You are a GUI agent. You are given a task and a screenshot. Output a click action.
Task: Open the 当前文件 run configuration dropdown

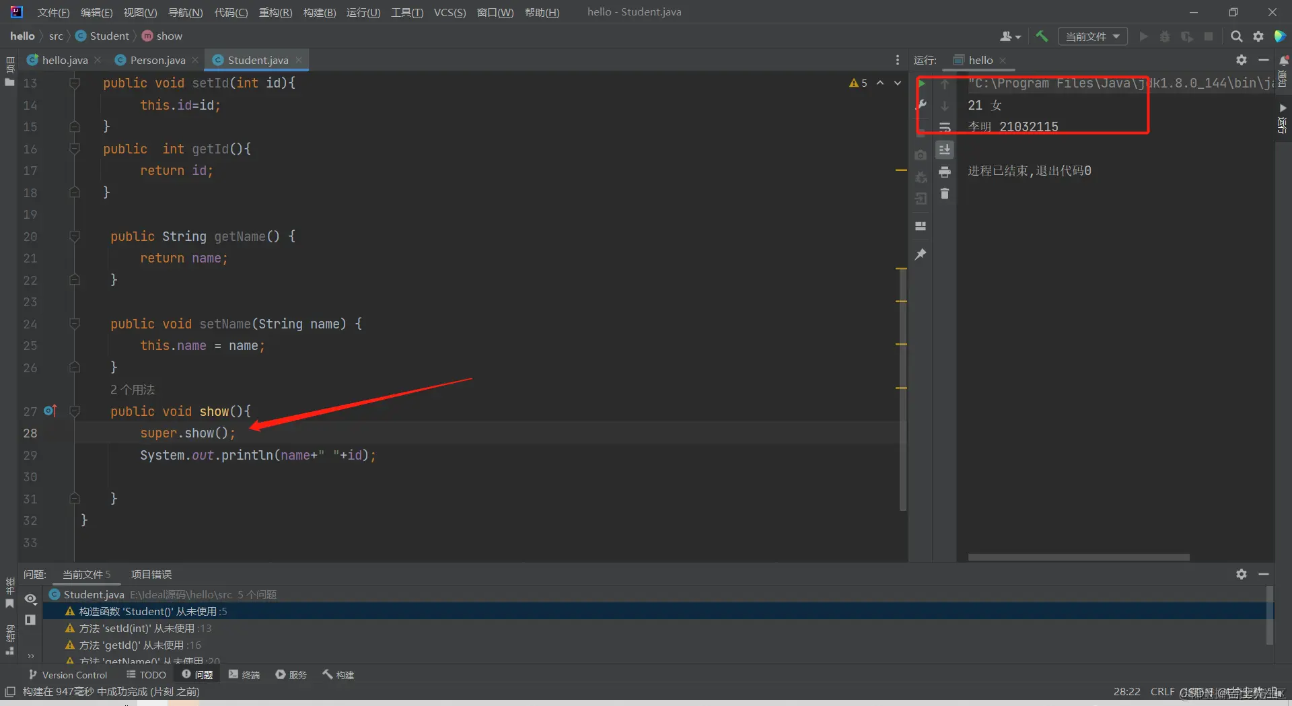coord(1093,36)
